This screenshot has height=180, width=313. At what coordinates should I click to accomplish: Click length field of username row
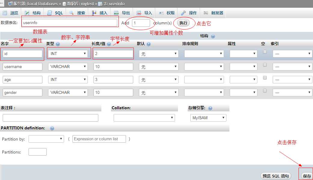pyautogui.click(x=113, y=67)
